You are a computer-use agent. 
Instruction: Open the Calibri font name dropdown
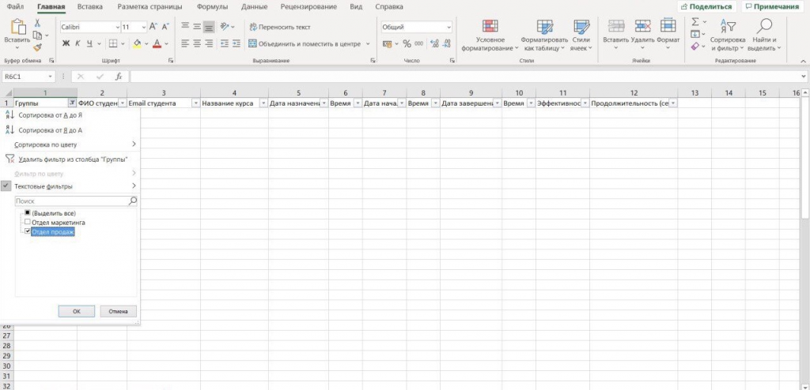click(117, 27)
